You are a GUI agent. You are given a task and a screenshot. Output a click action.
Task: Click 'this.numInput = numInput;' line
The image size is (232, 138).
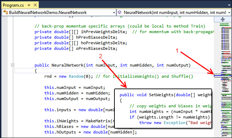click(75, 87)
